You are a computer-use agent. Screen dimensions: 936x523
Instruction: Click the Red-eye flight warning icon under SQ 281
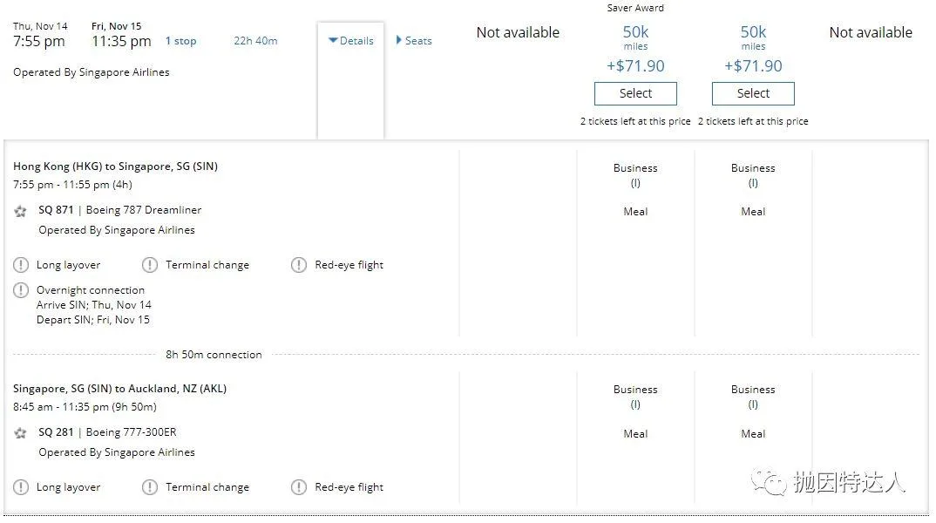click(x=299, y=487)
